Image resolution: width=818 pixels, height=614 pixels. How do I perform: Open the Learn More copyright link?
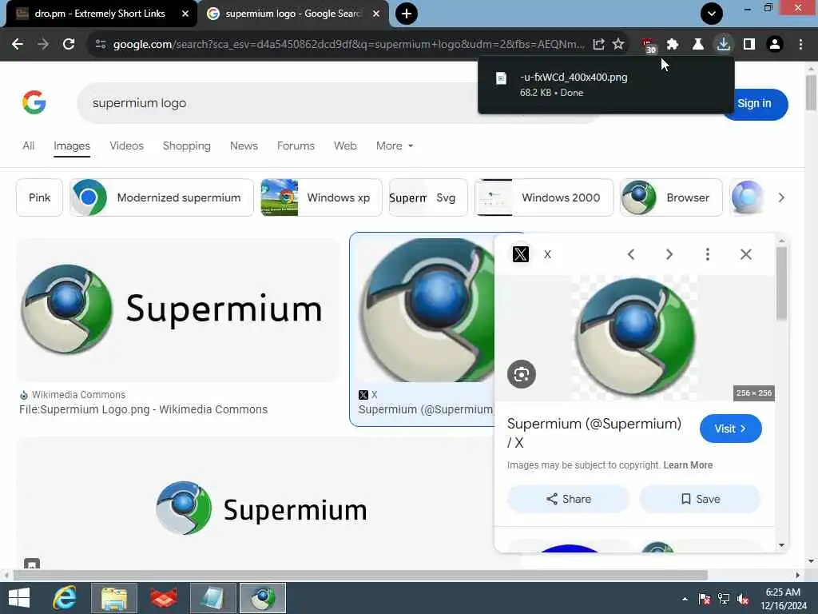(x=688, y=465)
